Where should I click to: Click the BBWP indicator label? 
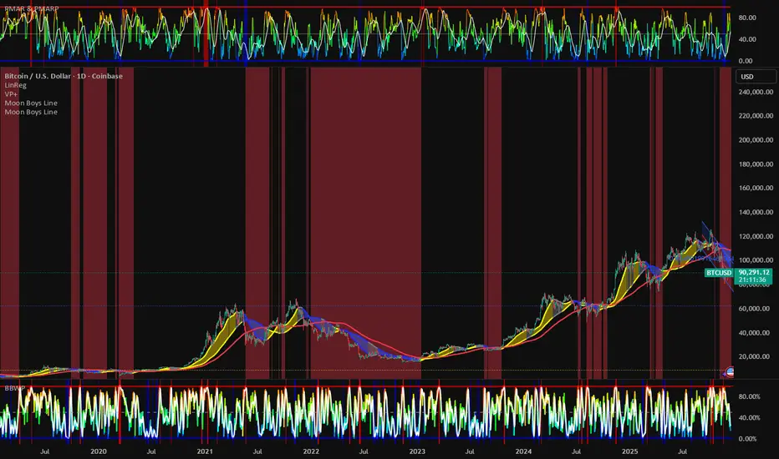pos(14,388)
